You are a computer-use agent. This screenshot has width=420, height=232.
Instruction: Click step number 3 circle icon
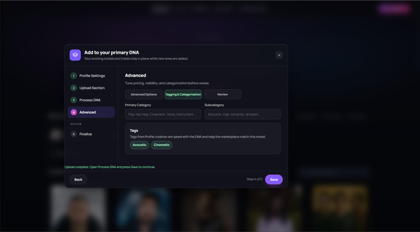coord(74,100)
